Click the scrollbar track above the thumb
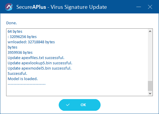Screen dimensions: 159x114 (x=150, y=57)
